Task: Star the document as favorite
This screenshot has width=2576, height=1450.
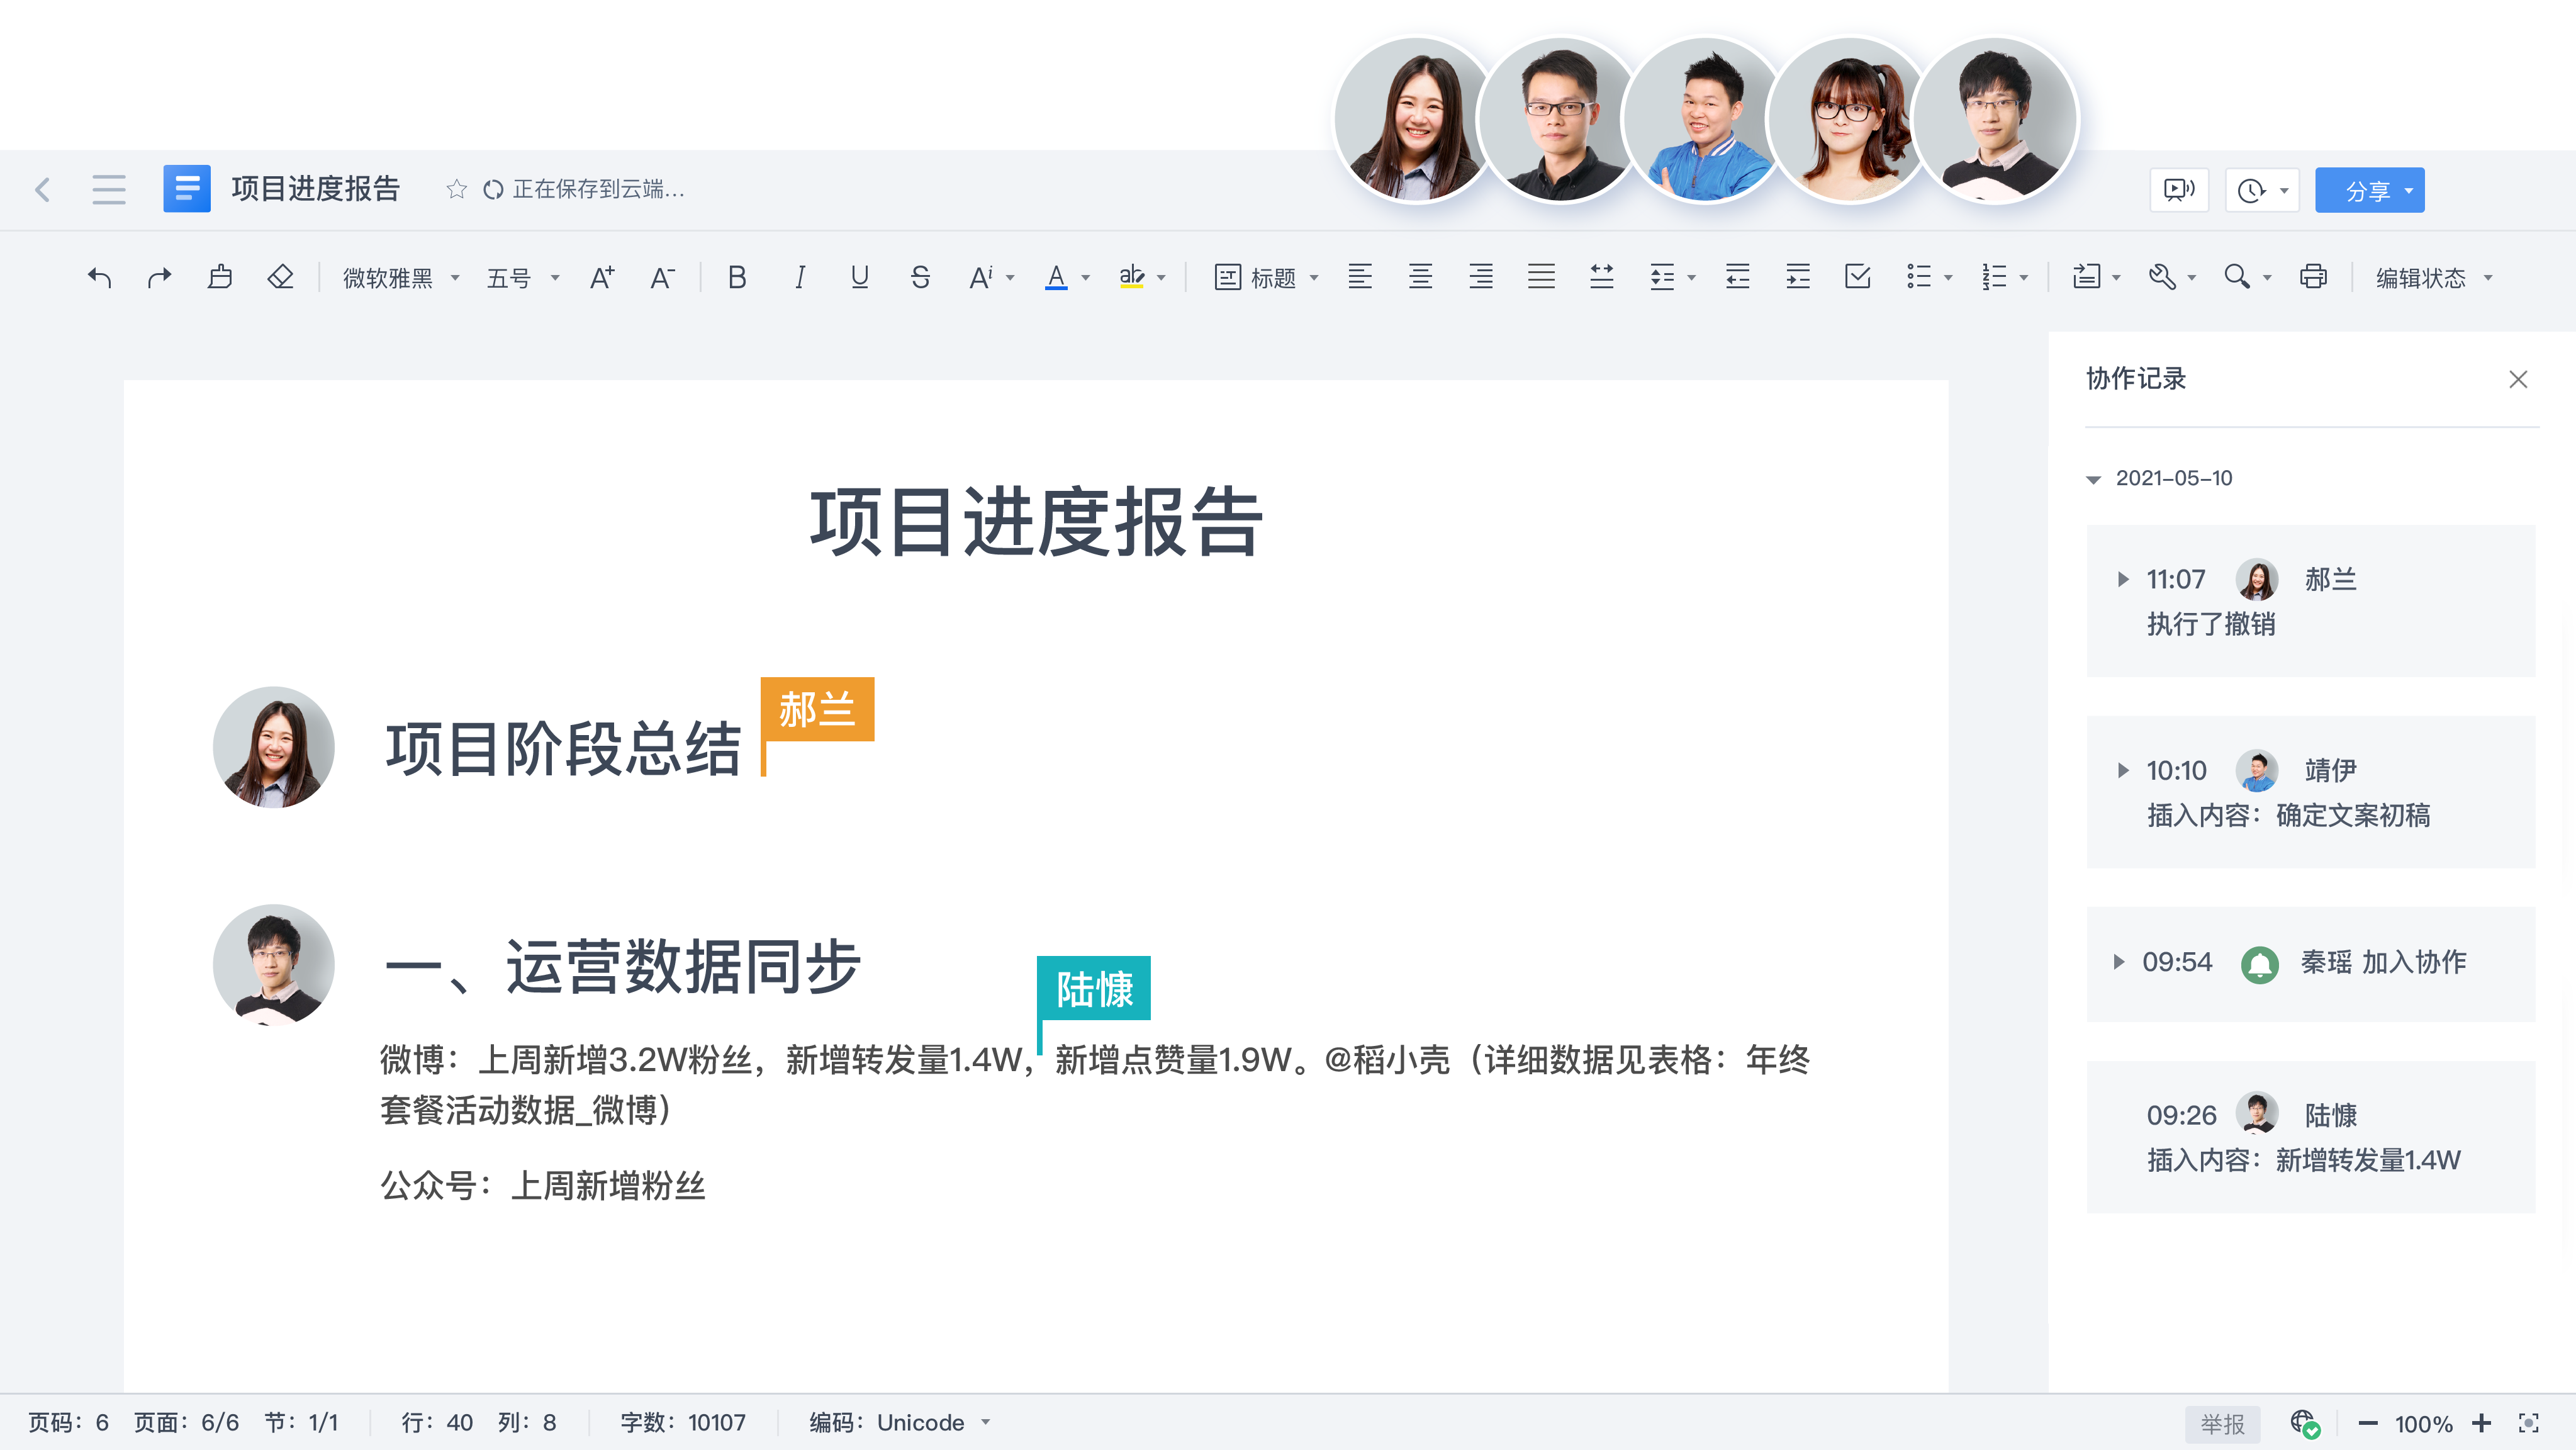Action: (457, 189)
